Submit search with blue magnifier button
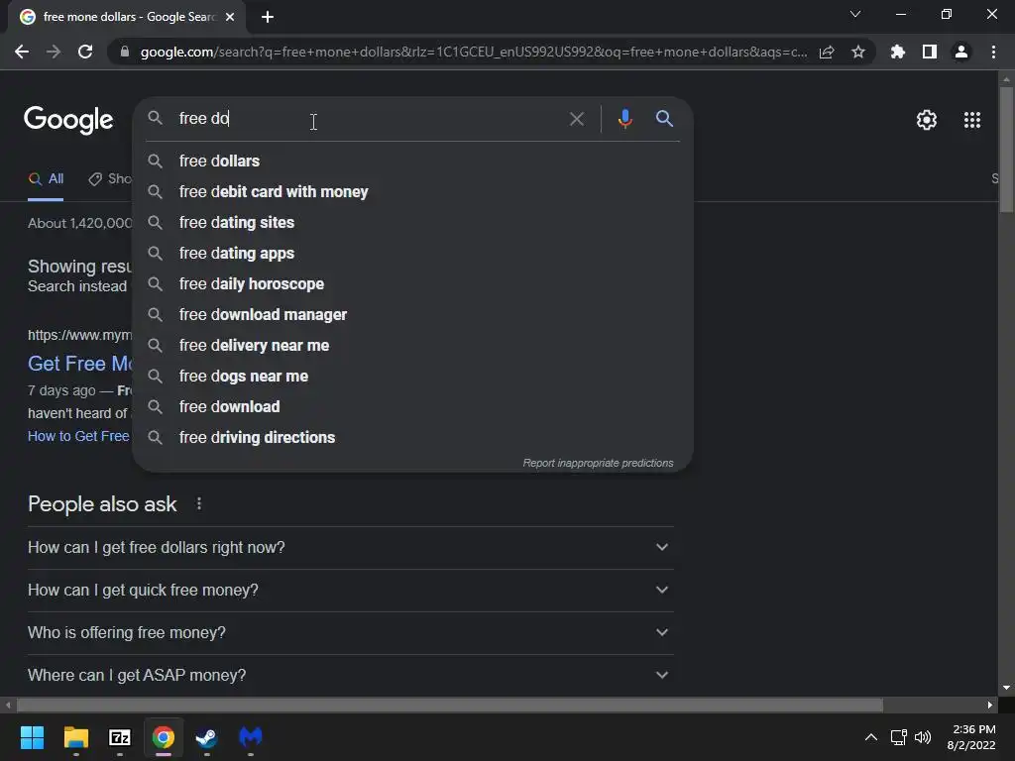This screenshot has height=761, width=1015. coord(664,119)
